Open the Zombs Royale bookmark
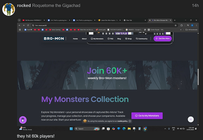The image size is (203, 140). [x=156, y=30]
